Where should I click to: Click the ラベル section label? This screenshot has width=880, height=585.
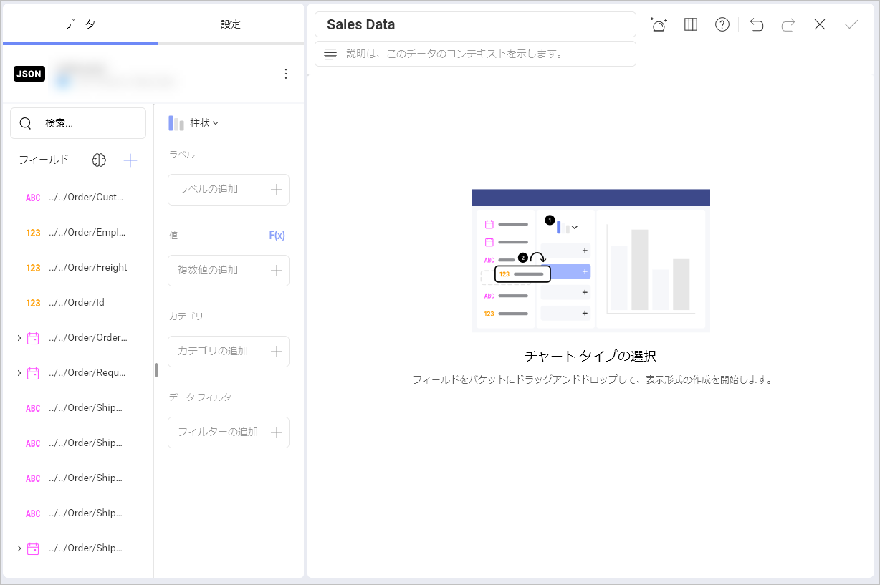point(182,155)
